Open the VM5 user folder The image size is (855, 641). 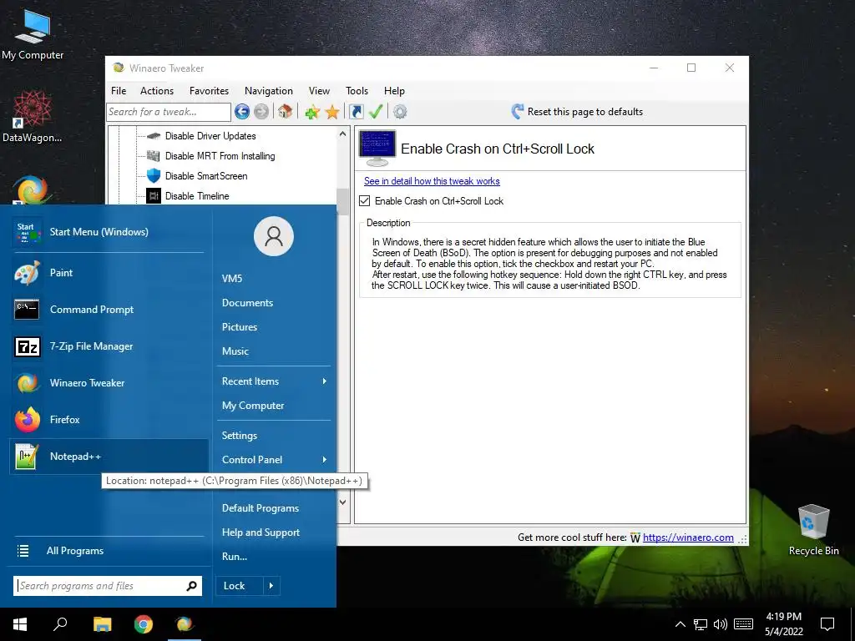[x=274, y=279]
